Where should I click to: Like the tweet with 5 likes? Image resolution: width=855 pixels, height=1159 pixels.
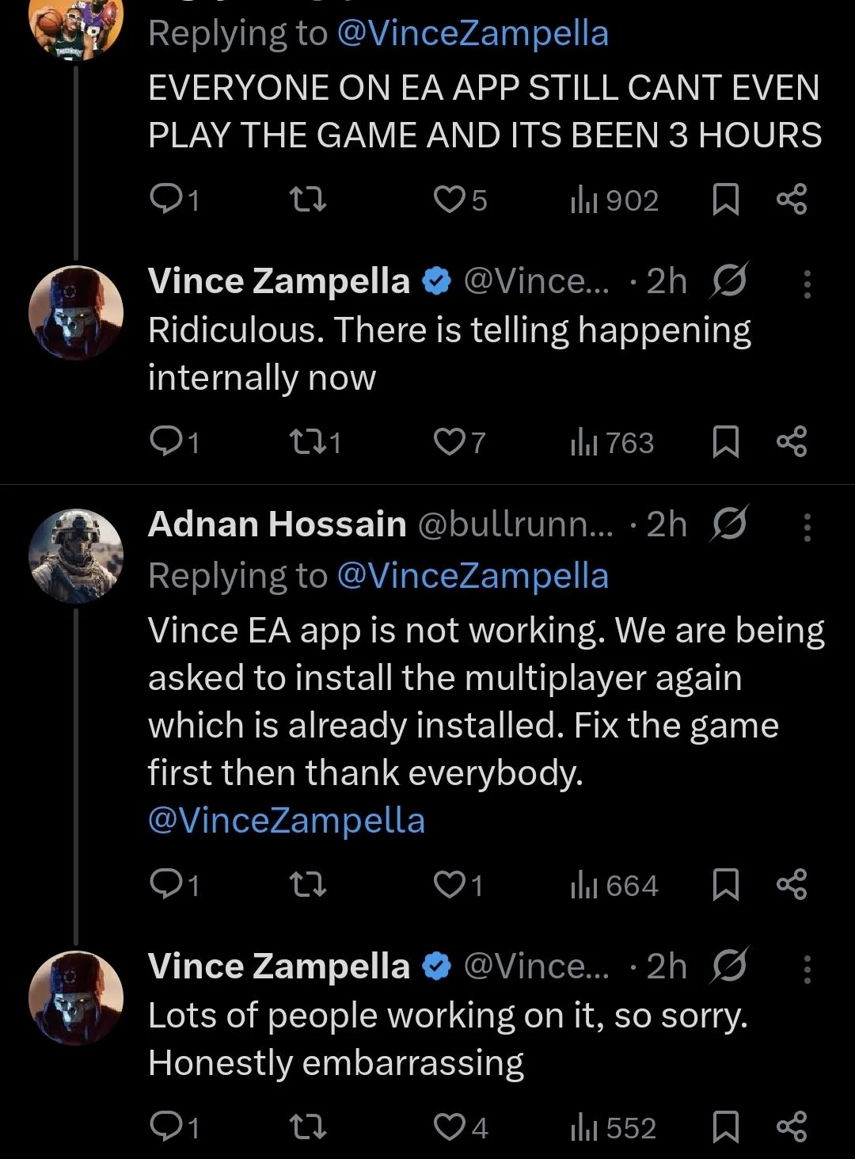point(449,200)
